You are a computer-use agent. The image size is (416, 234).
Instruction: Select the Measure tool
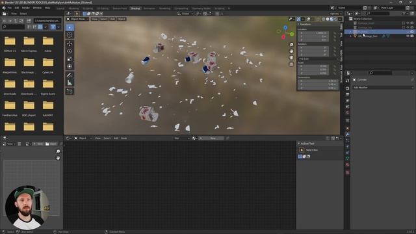(70, 83)
